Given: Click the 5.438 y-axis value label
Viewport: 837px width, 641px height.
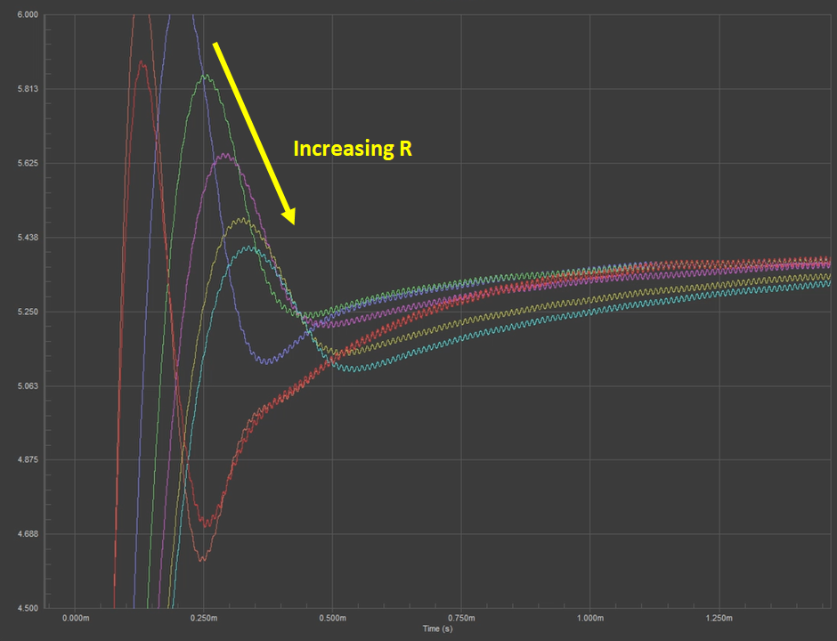Looking at the screenshot, I should pos(28,237).
